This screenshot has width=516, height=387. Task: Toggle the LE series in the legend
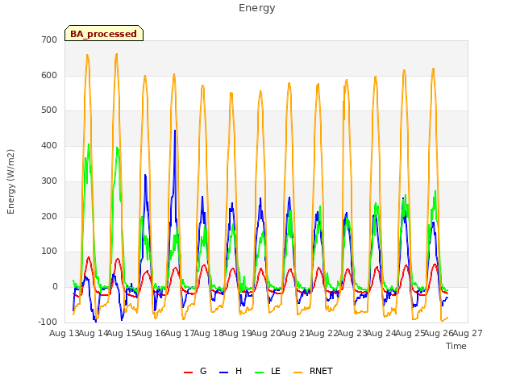tap(268, 371)
